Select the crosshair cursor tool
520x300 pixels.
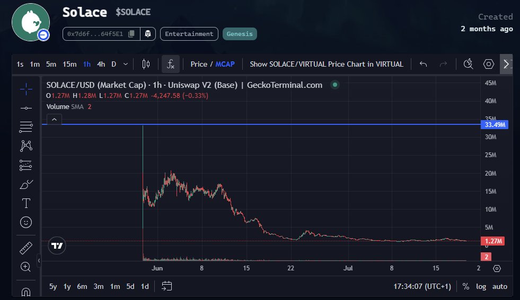pos(26,89)
